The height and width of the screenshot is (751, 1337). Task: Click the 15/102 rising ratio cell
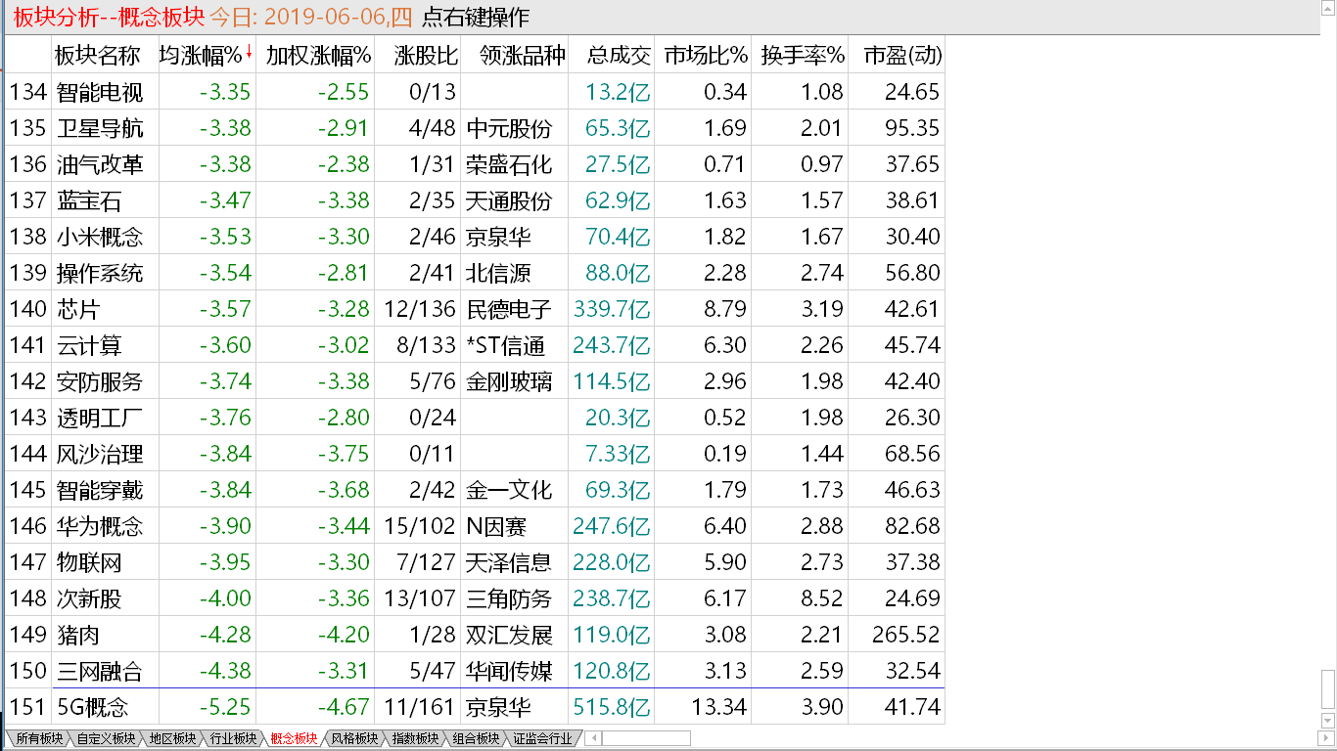420,526
